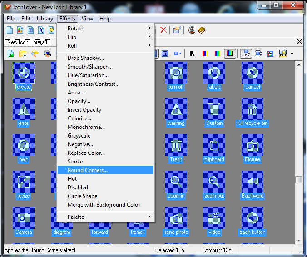Choose Brightness/Contrast effect
The height and width of the screenshot is (257, 307).
(x=105, y=84)
